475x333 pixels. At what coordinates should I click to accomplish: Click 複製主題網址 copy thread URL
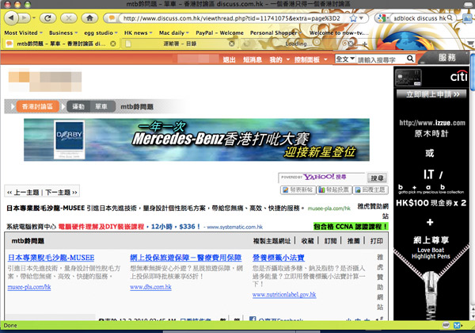tap(272, 241)
